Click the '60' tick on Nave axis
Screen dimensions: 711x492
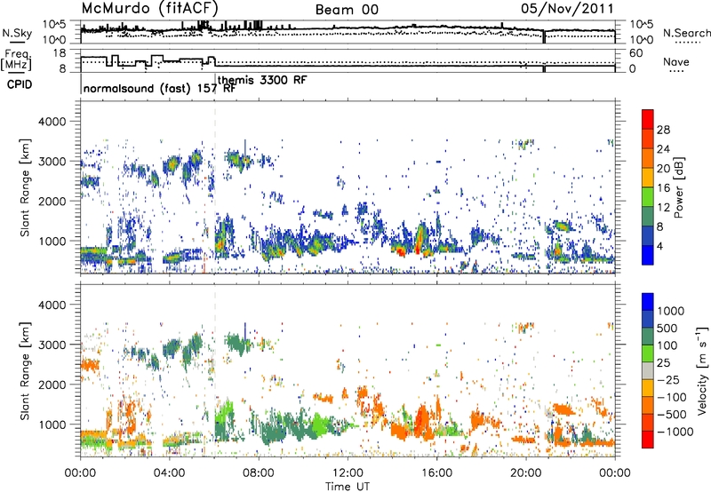636,53
